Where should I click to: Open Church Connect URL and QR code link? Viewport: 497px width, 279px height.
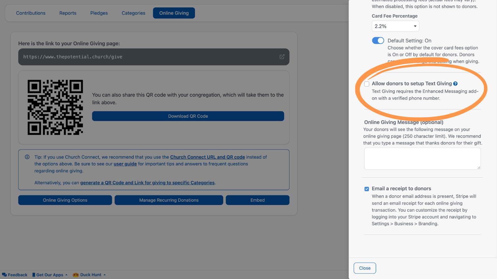click(207, 157)
